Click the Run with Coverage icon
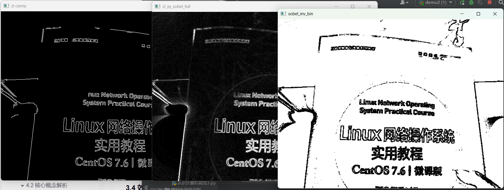 (480, 3)
